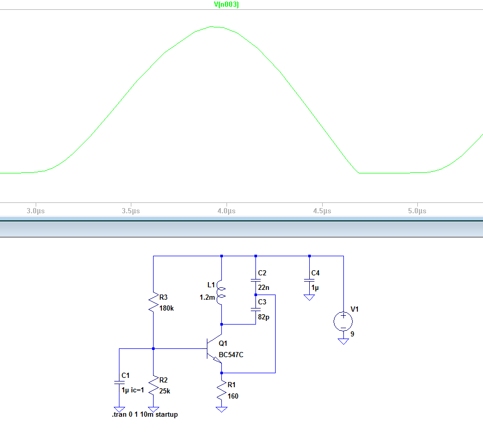Select the 22n capacitor value

264,288
